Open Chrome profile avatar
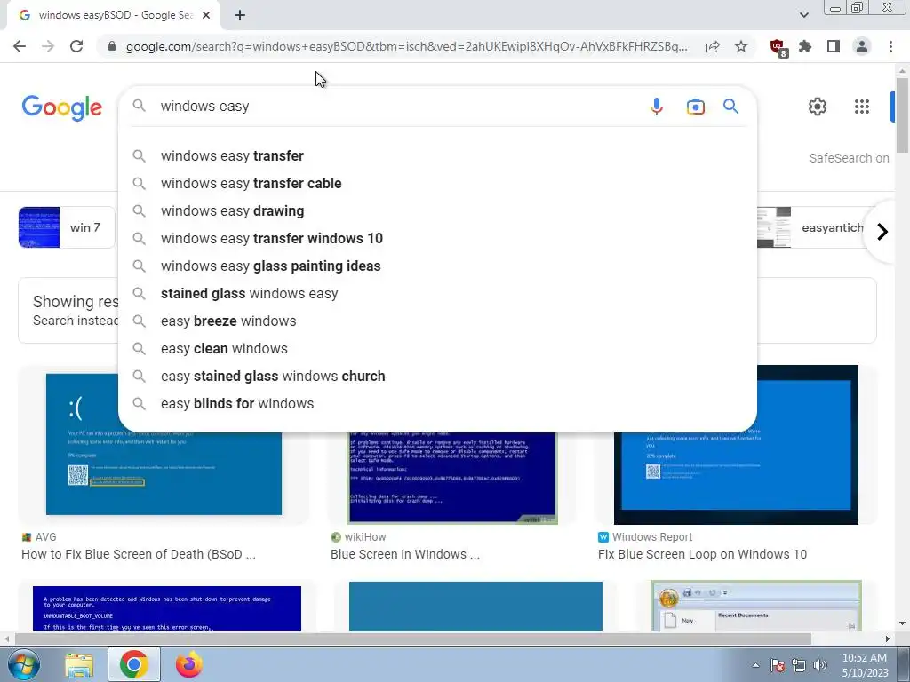Image resolution: width=910 pixels, height=682 pixels. (x=862, y=46)
